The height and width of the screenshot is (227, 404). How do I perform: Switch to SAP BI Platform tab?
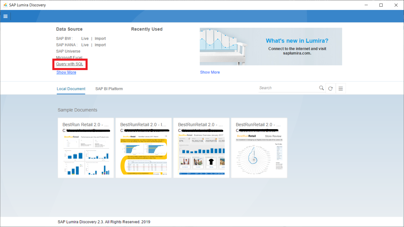pos(109,89)
